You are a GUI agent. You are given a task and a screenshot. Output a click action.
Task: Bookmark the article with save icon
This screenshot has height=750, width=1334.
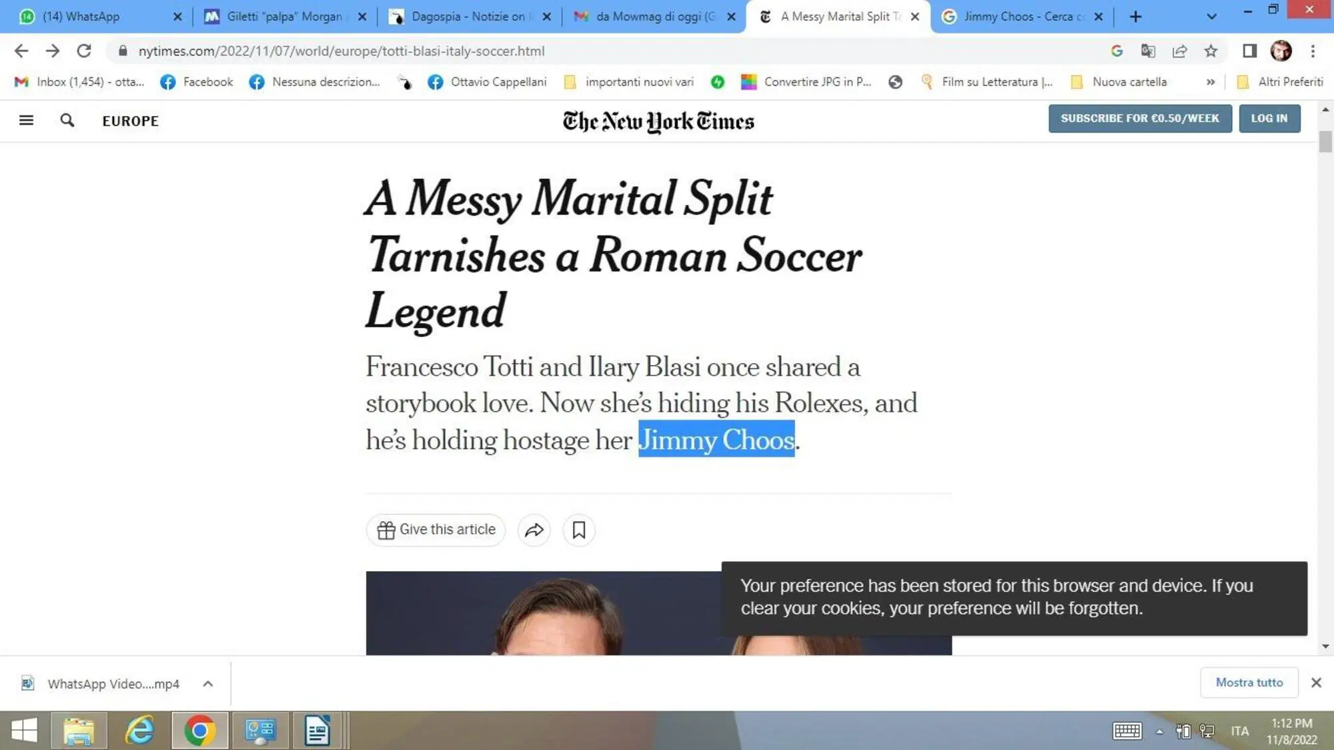[578, 530]
